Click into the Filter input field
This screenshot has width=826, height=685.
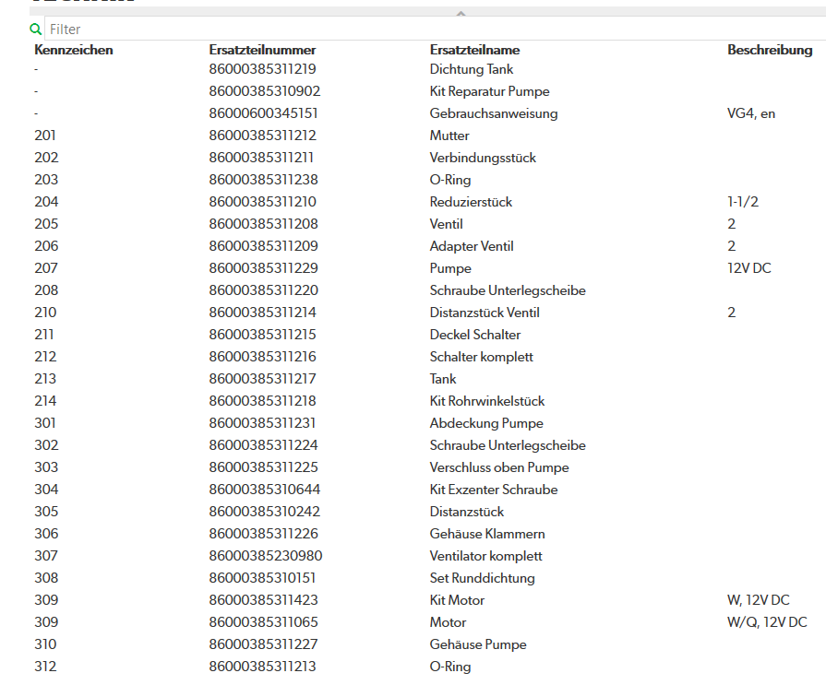pyautogui.click(x=435, y=29)
